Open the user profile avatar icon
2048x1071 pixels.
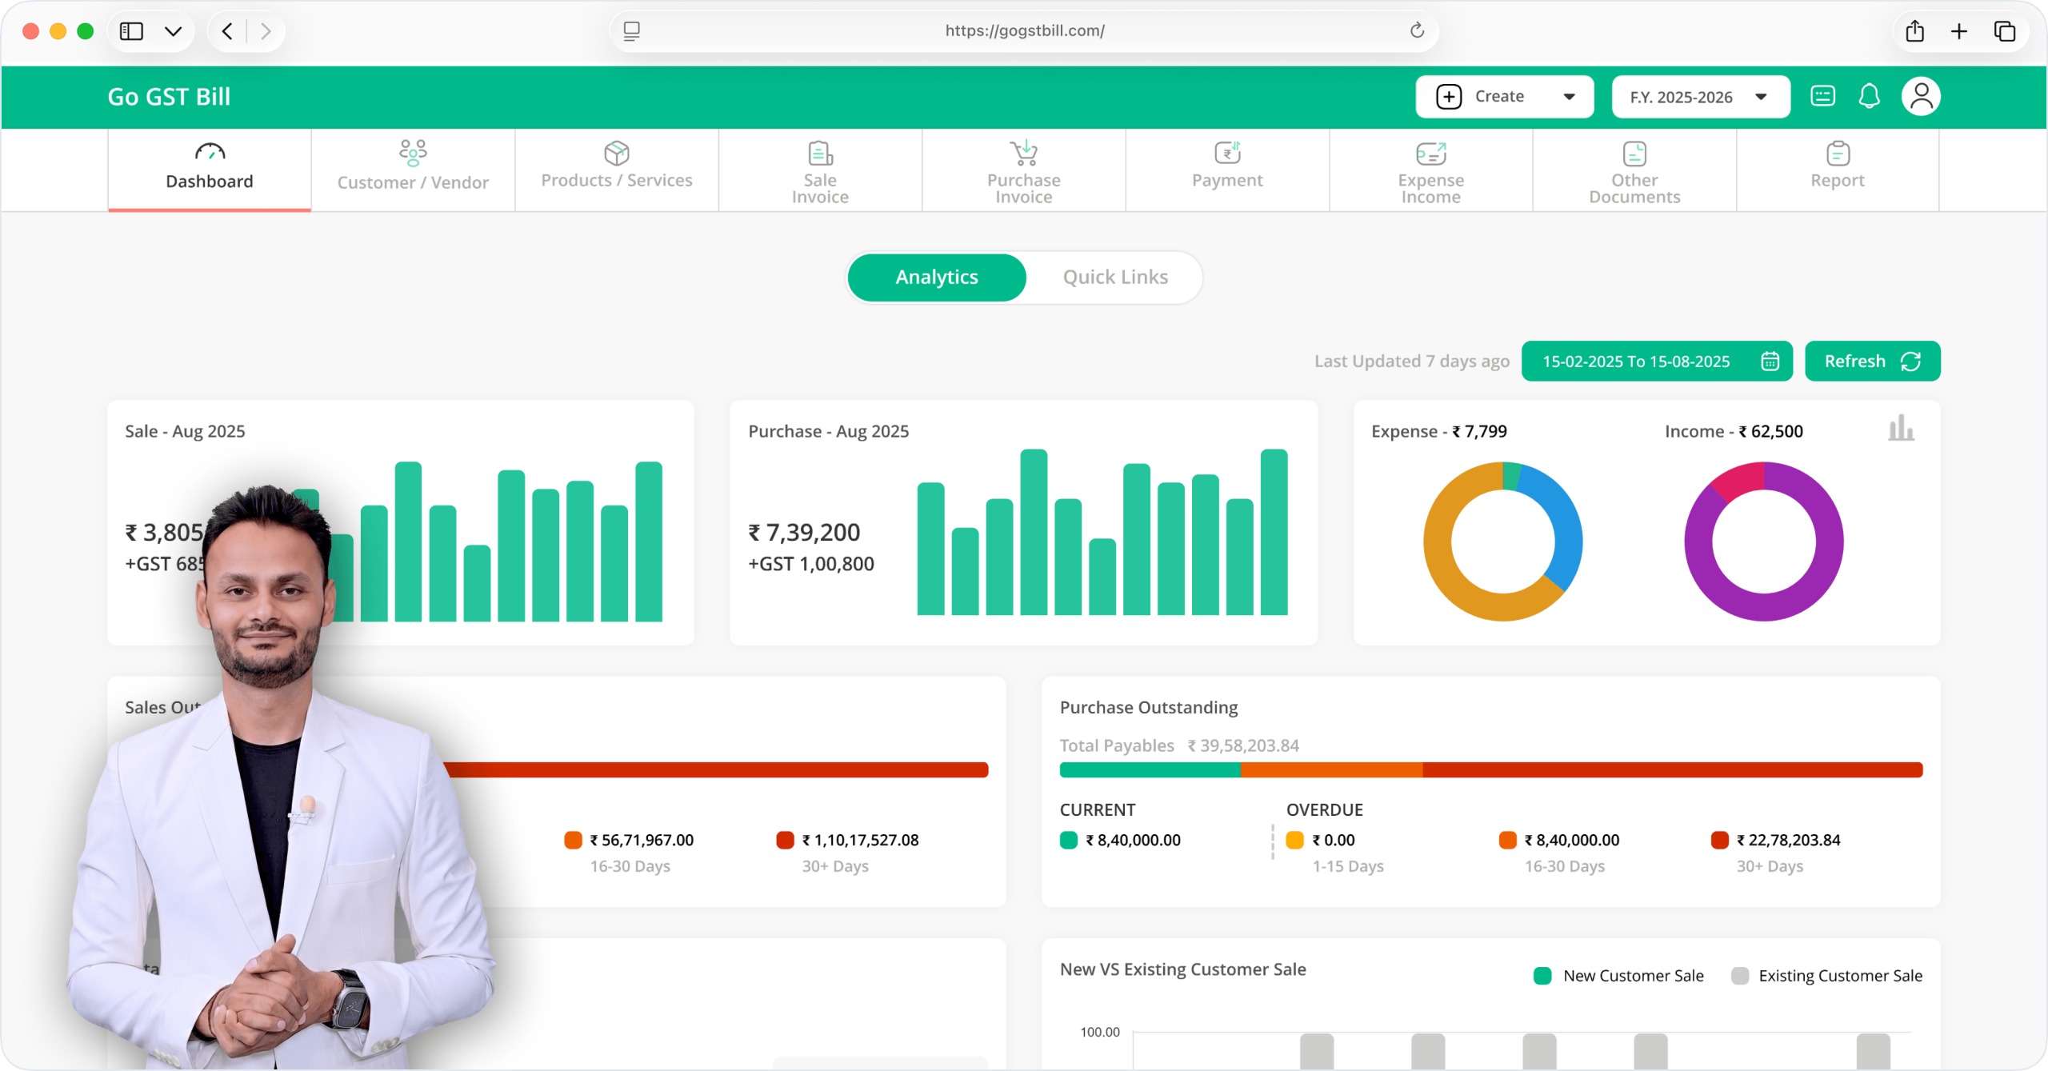pos(1921,97)
